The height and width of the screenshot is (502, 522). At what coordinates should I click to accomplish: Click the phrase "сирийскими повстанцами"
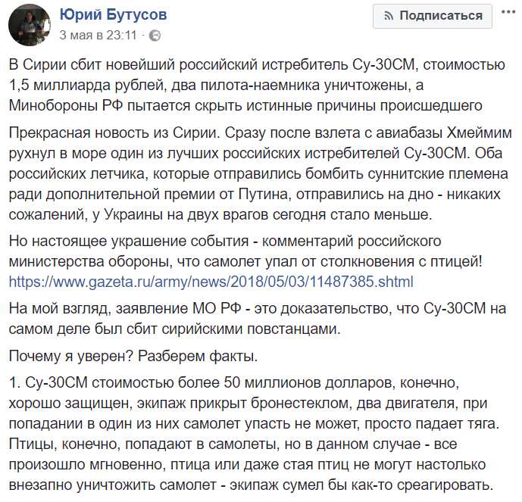tap(252, 329)
